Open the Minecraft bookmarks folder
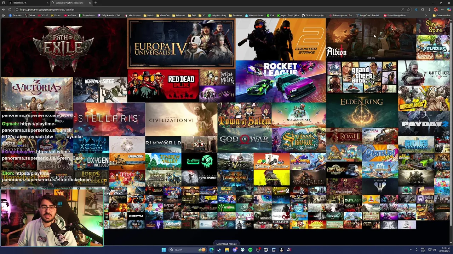This screenshot has height=254, width=453. 179,16
